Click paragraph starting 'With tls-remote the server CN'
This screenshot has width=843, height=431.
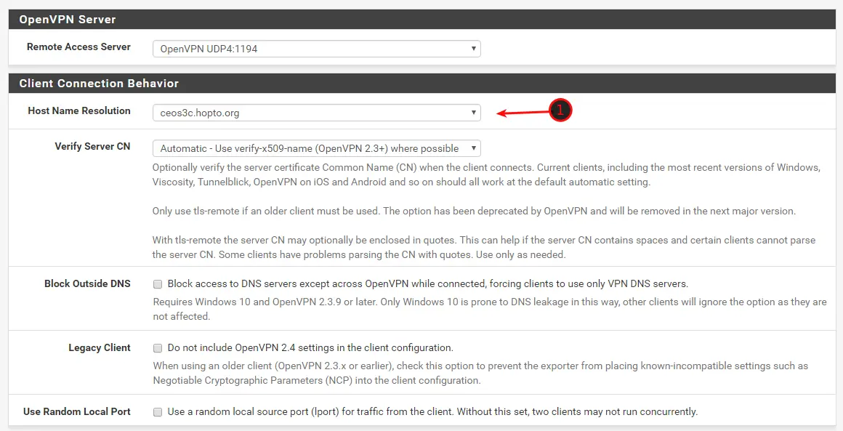(x=484, y=247)
